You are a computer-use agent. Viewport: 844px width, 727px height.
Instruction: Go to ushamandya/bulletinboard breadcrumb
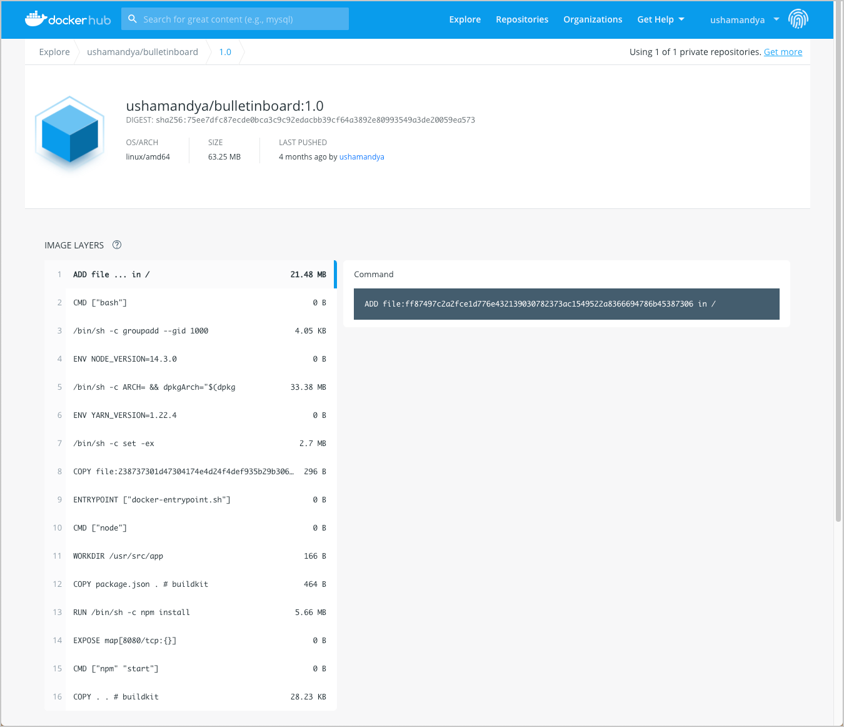point(143,52)
